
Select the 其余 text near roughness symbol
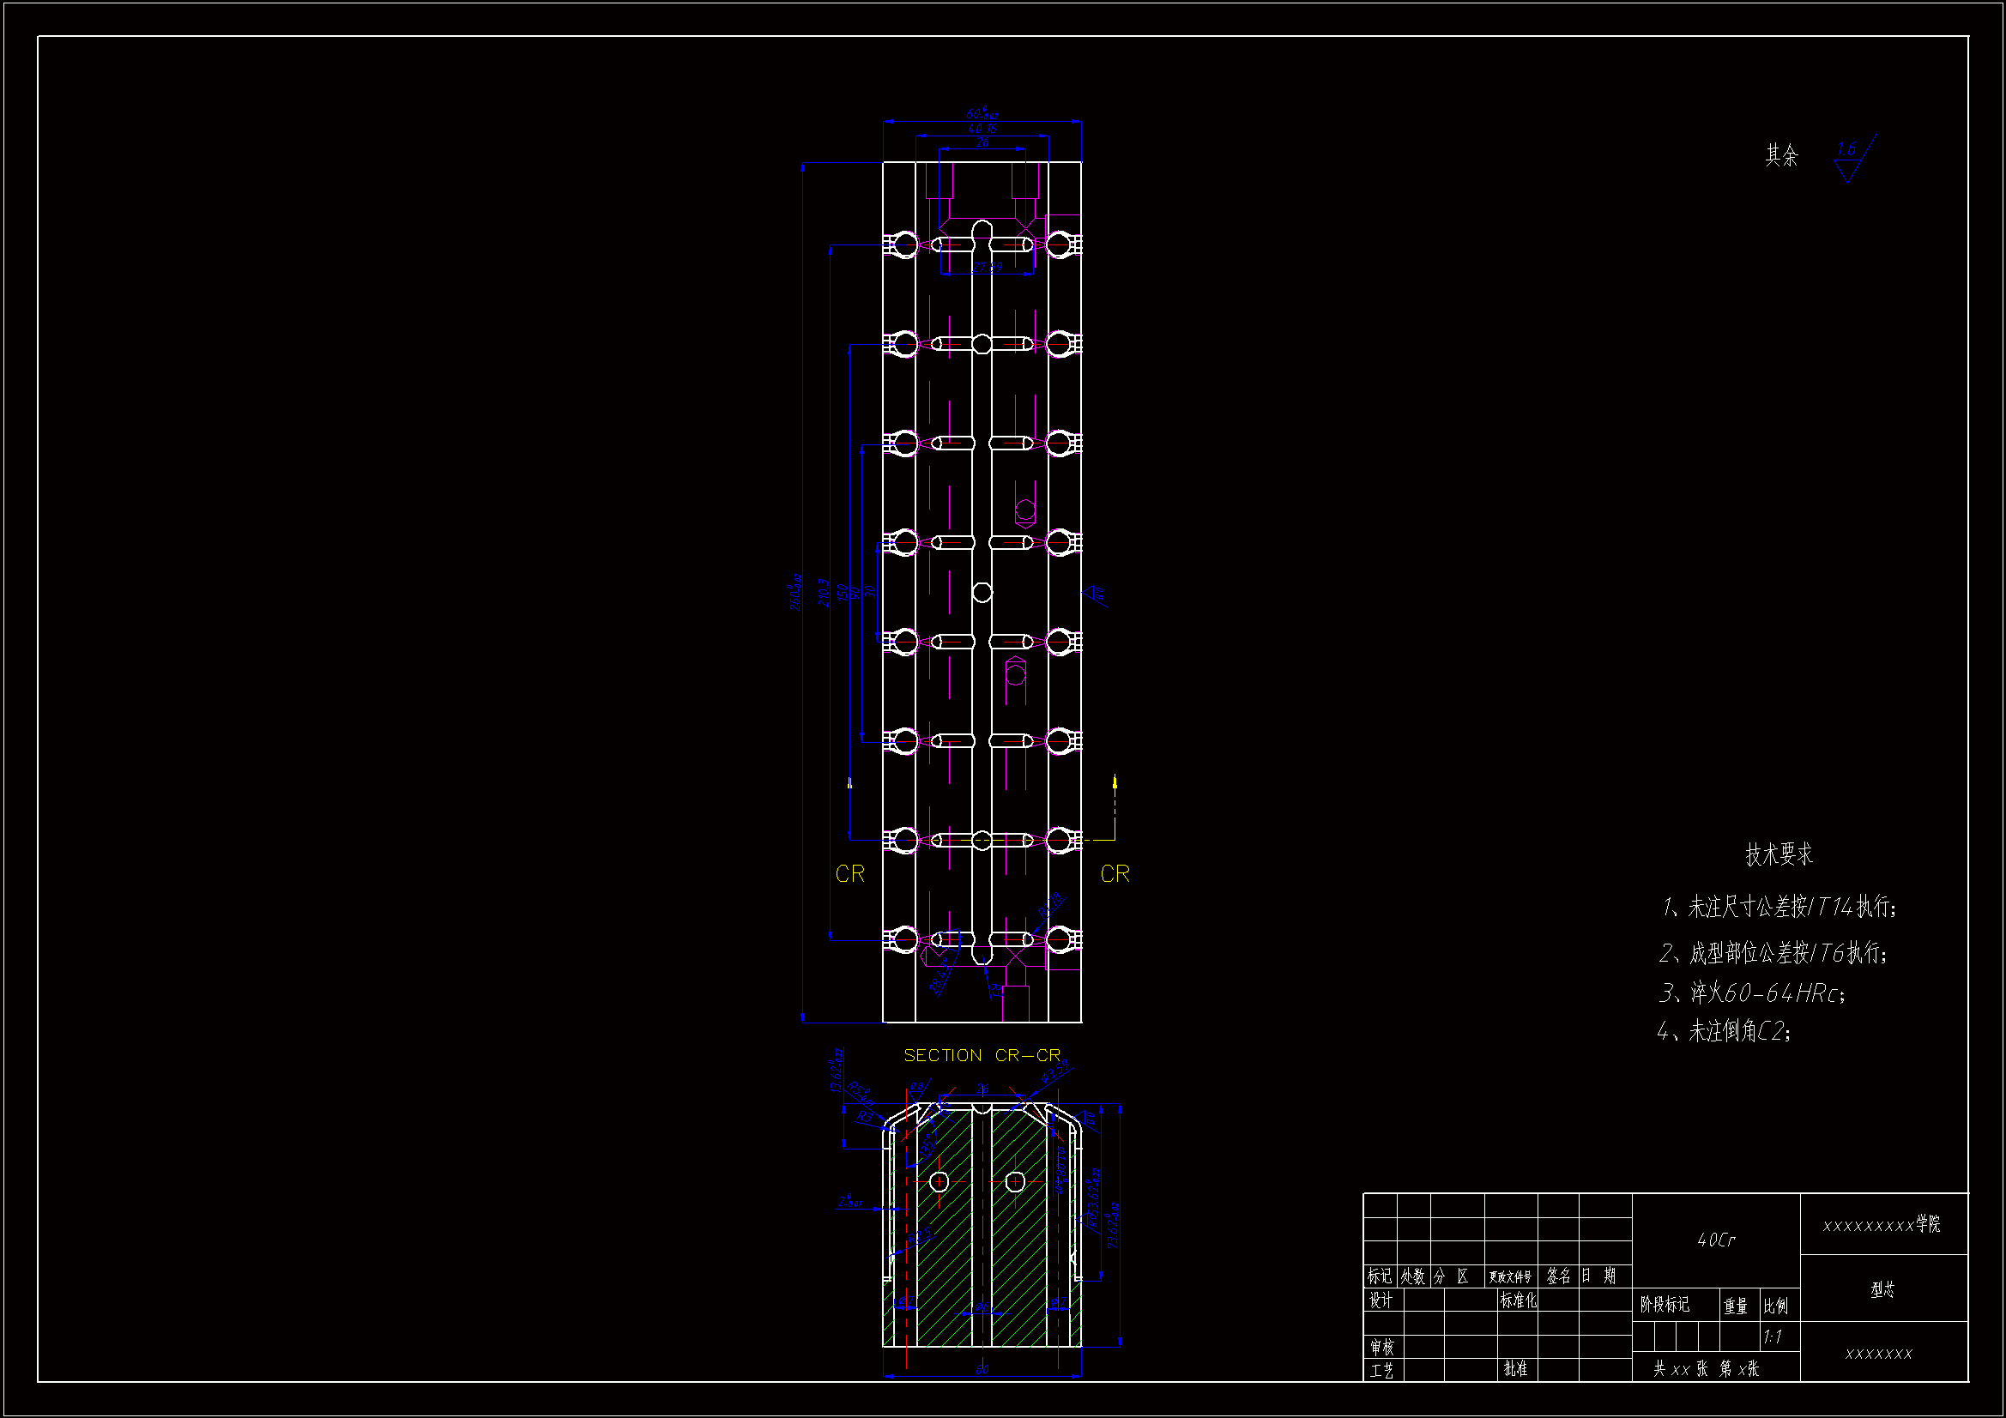(1781, 155)
